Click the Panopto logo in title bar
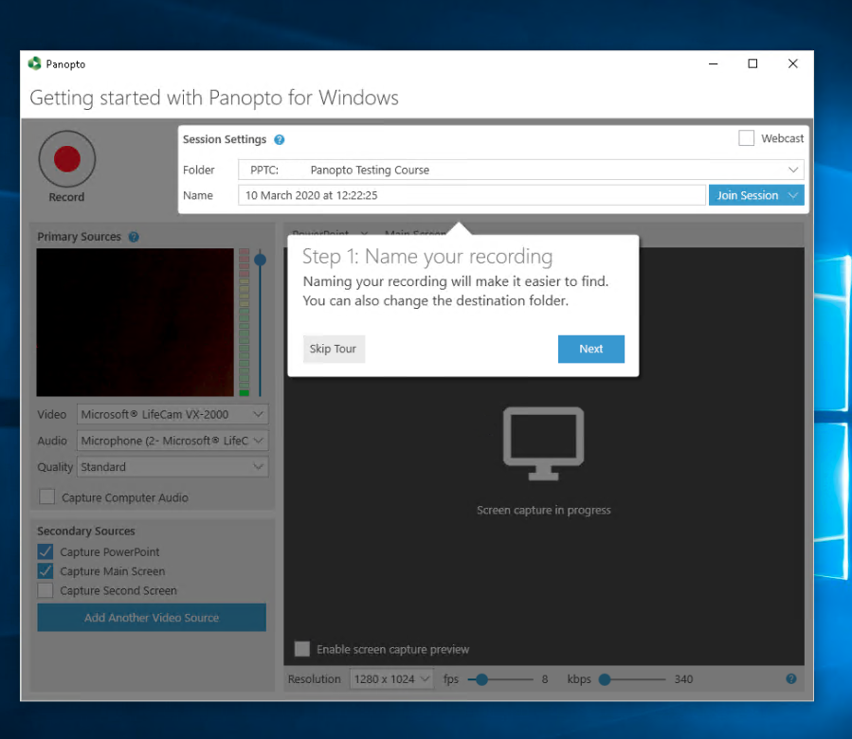 35,63
